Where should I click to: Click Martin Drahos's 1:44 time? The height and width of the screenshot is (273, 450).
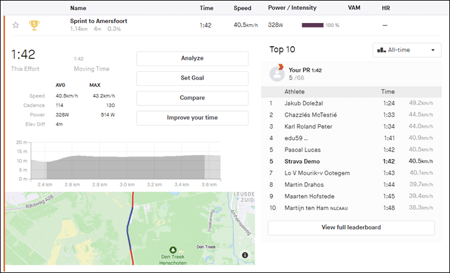pyautogui.click(x=389, y=184)
